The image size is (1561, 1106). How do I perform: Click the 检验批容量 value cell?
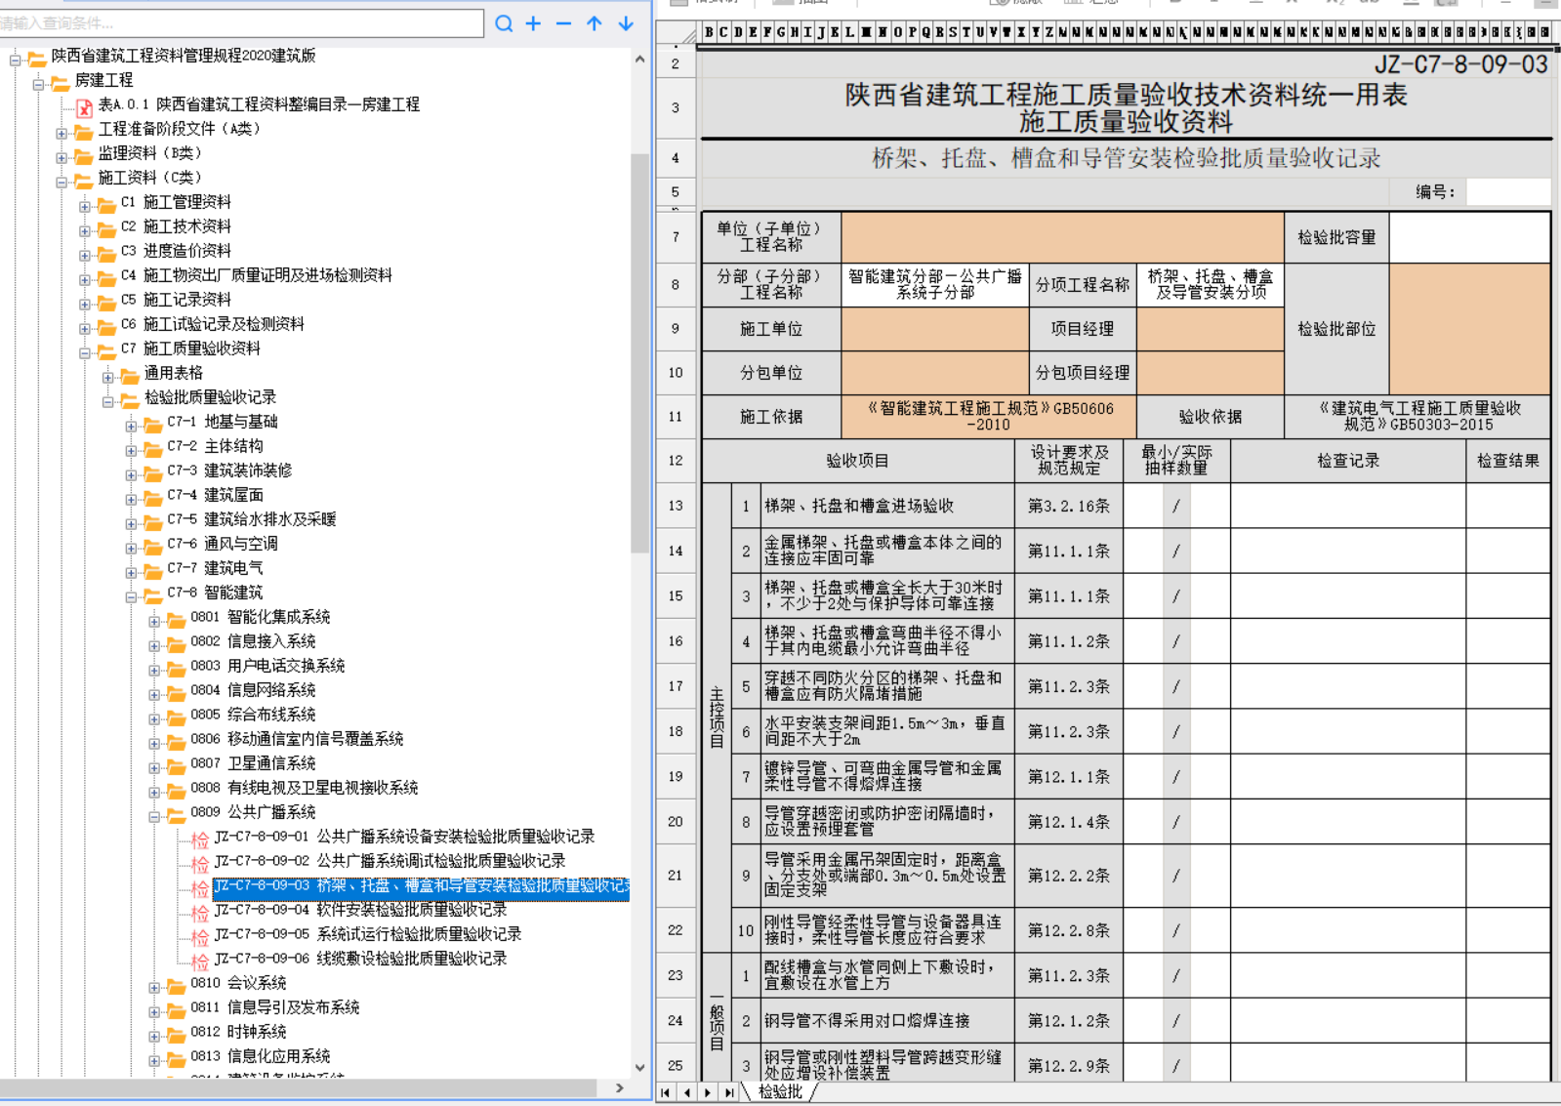point(1469,237)
